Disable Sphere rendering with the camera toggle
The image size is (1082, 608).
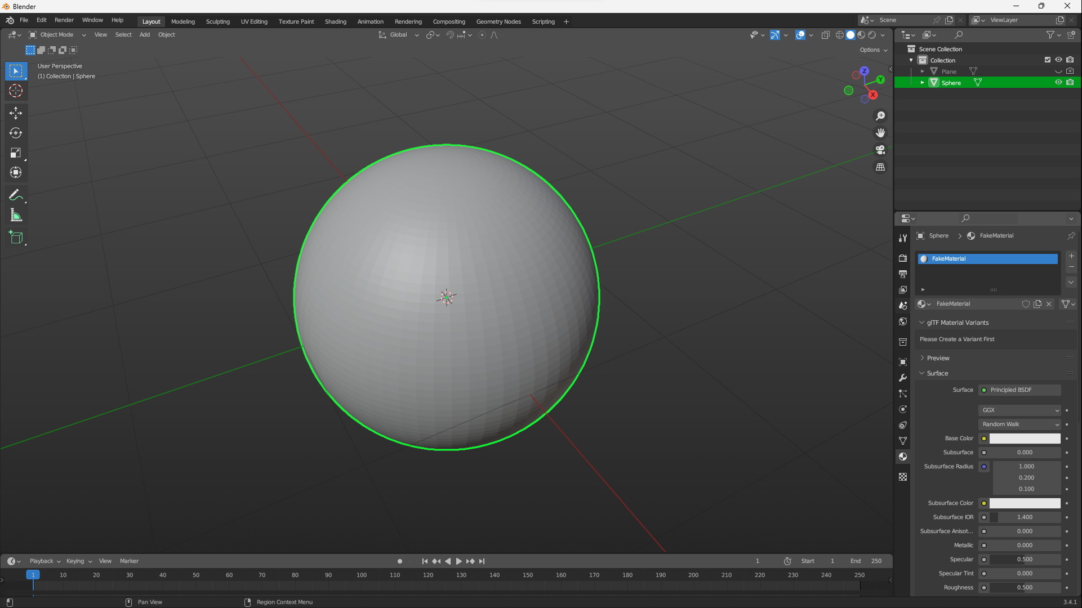pyautogui.click(x=1070, y=82)
